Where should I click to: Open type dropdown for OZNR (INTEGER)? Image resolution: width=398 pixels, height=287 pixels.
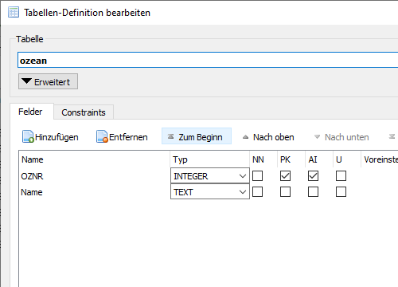click(210, 175)
